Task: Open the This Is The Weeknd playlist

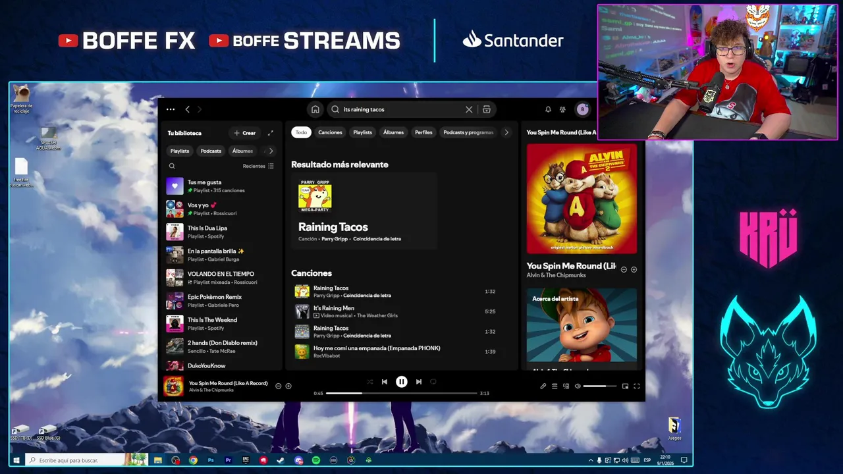Action: click(x=221, y=324)
